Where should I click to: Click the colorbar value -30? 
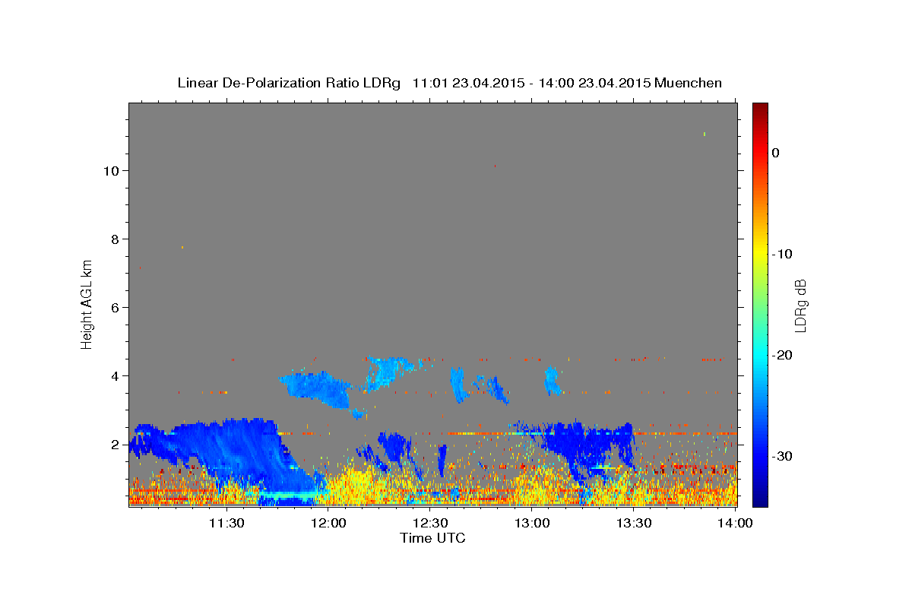[784, 456]
